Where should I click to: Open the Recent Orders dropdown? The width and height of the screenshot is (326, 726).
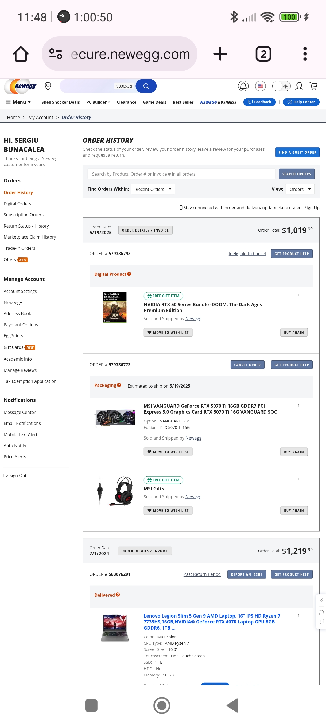point(153,189)
